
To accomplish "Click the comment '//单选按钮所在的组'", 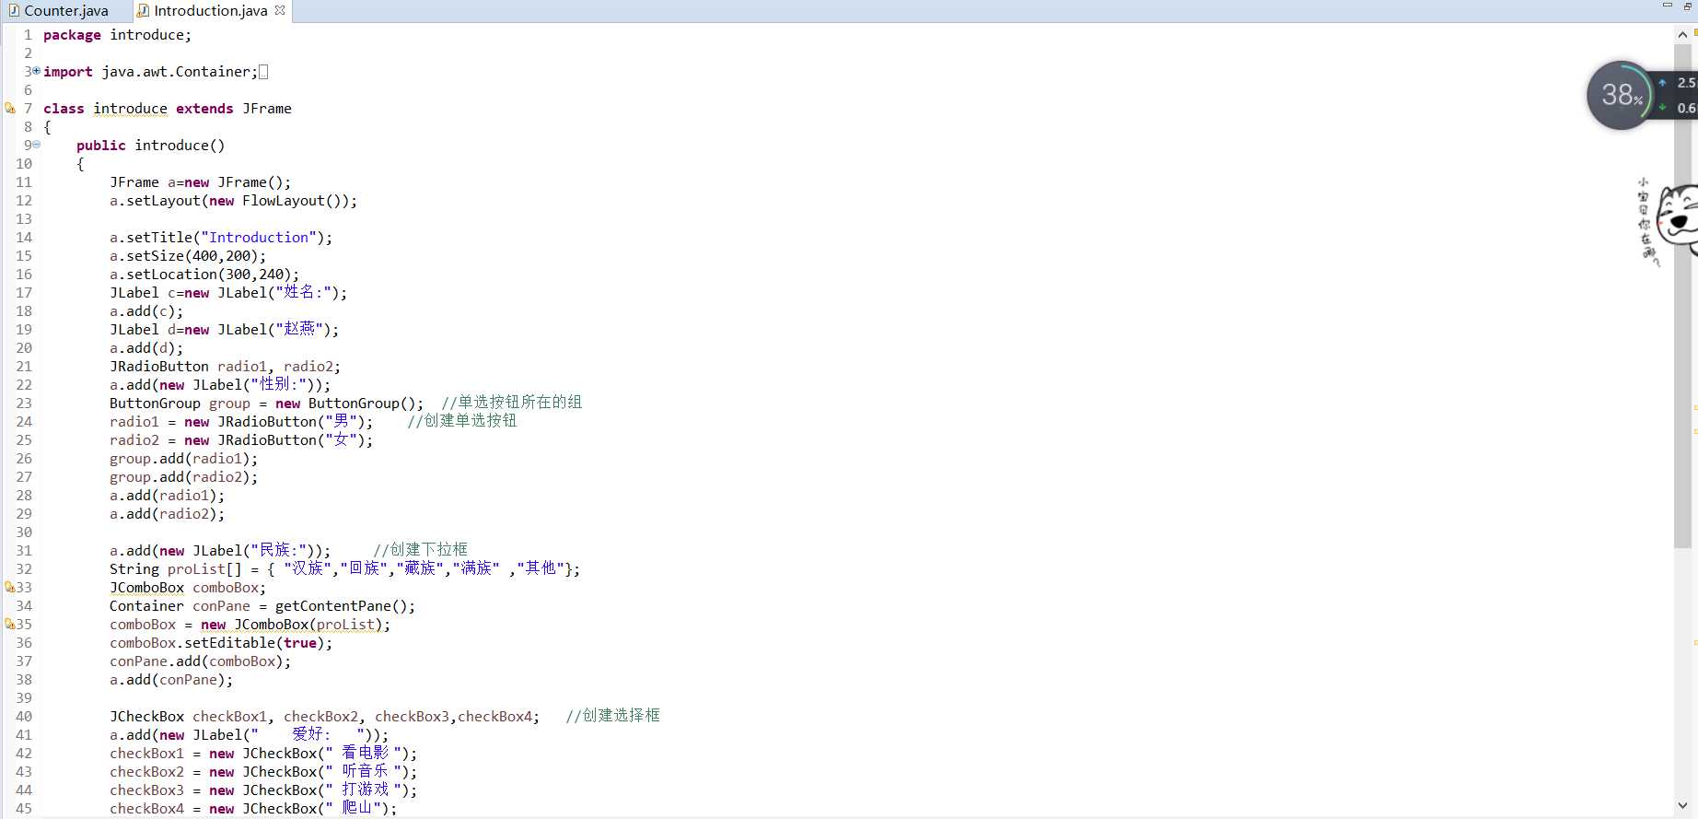I will [x=512, y=403].
